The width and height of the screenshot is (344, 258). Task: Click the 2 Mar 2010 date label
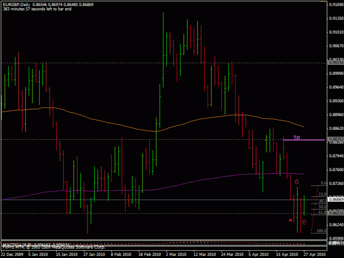click(176, 254)
